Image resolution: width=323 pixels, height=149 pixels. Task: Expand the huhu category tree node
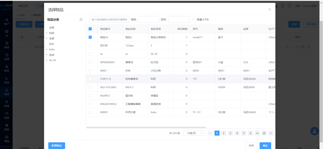[x=47, y=49]
